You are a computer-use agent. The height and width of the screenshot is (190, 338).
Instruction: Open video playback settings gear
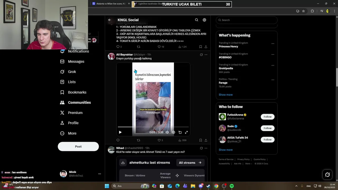point(173,132)
